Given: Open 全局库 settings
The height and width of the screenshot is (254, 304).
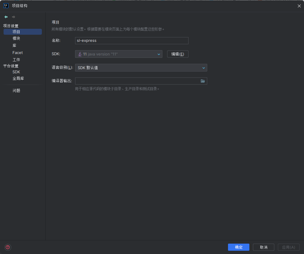Looking at the screenshot, I should click(18, 79).
